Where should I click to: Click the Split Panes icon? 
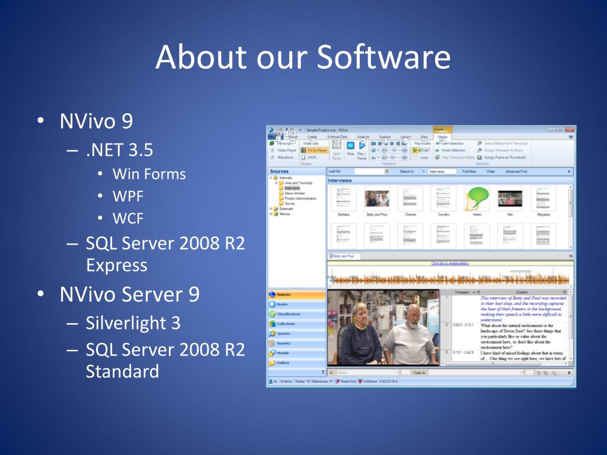[x=337, y=146]
